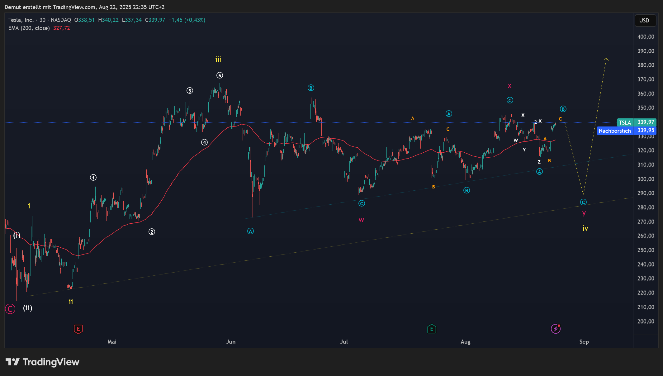Click the green earnings E marker
The width and height of the screenshot is (663, 376).
pos(432,329)
